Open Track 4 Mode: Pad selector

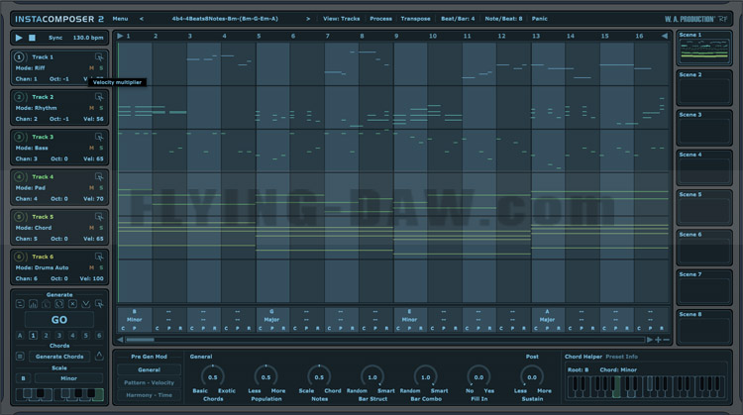click(31, 188)
